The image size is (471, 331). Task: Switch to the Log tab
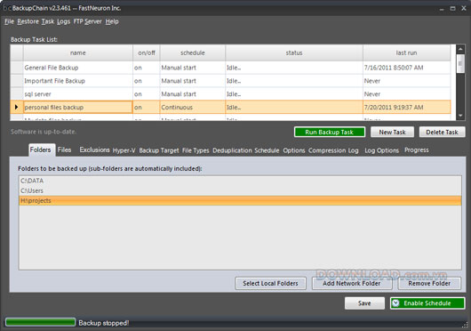[x=354, y=150]
